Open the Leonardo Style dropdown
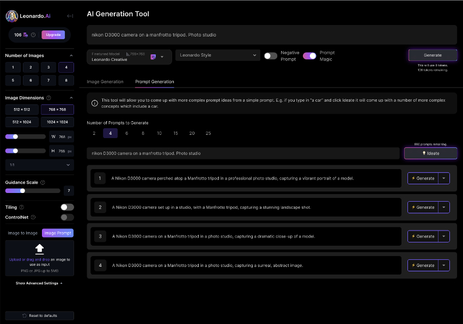 tap(218, 55)
